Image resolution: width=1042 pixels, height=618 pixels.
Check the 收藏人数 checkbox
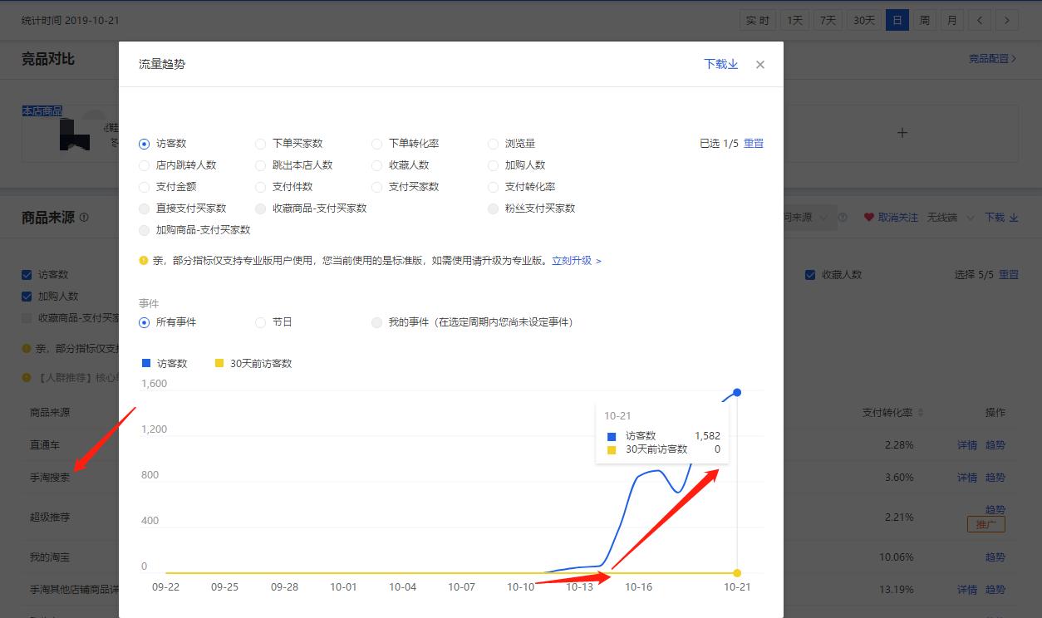pos(810,275)
